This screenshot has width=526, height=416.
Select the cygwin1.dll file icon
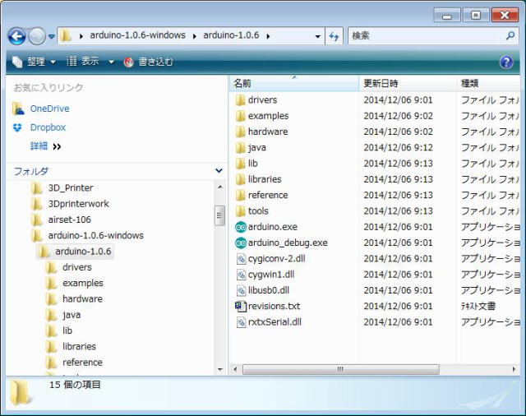pyautogui.click(x=241, y=275)
